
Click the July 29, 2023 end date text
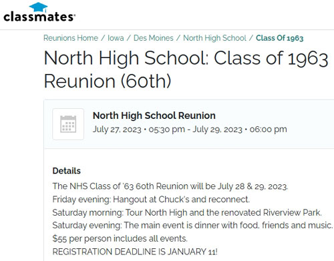pyautogui.click(x=217, y=129)
